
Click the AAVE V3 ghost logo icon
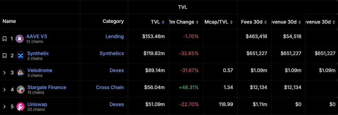click(x=20, y=39)
